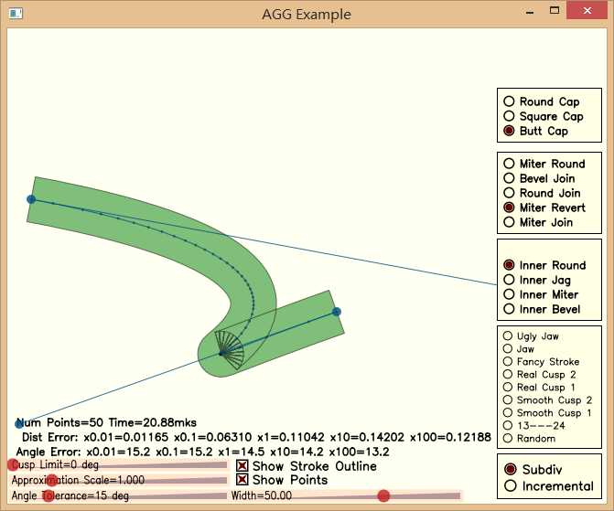This screenshot has height=511, width=614.
Task: Load the Fancy Stroke preset
Action: (x=541, y=361)
